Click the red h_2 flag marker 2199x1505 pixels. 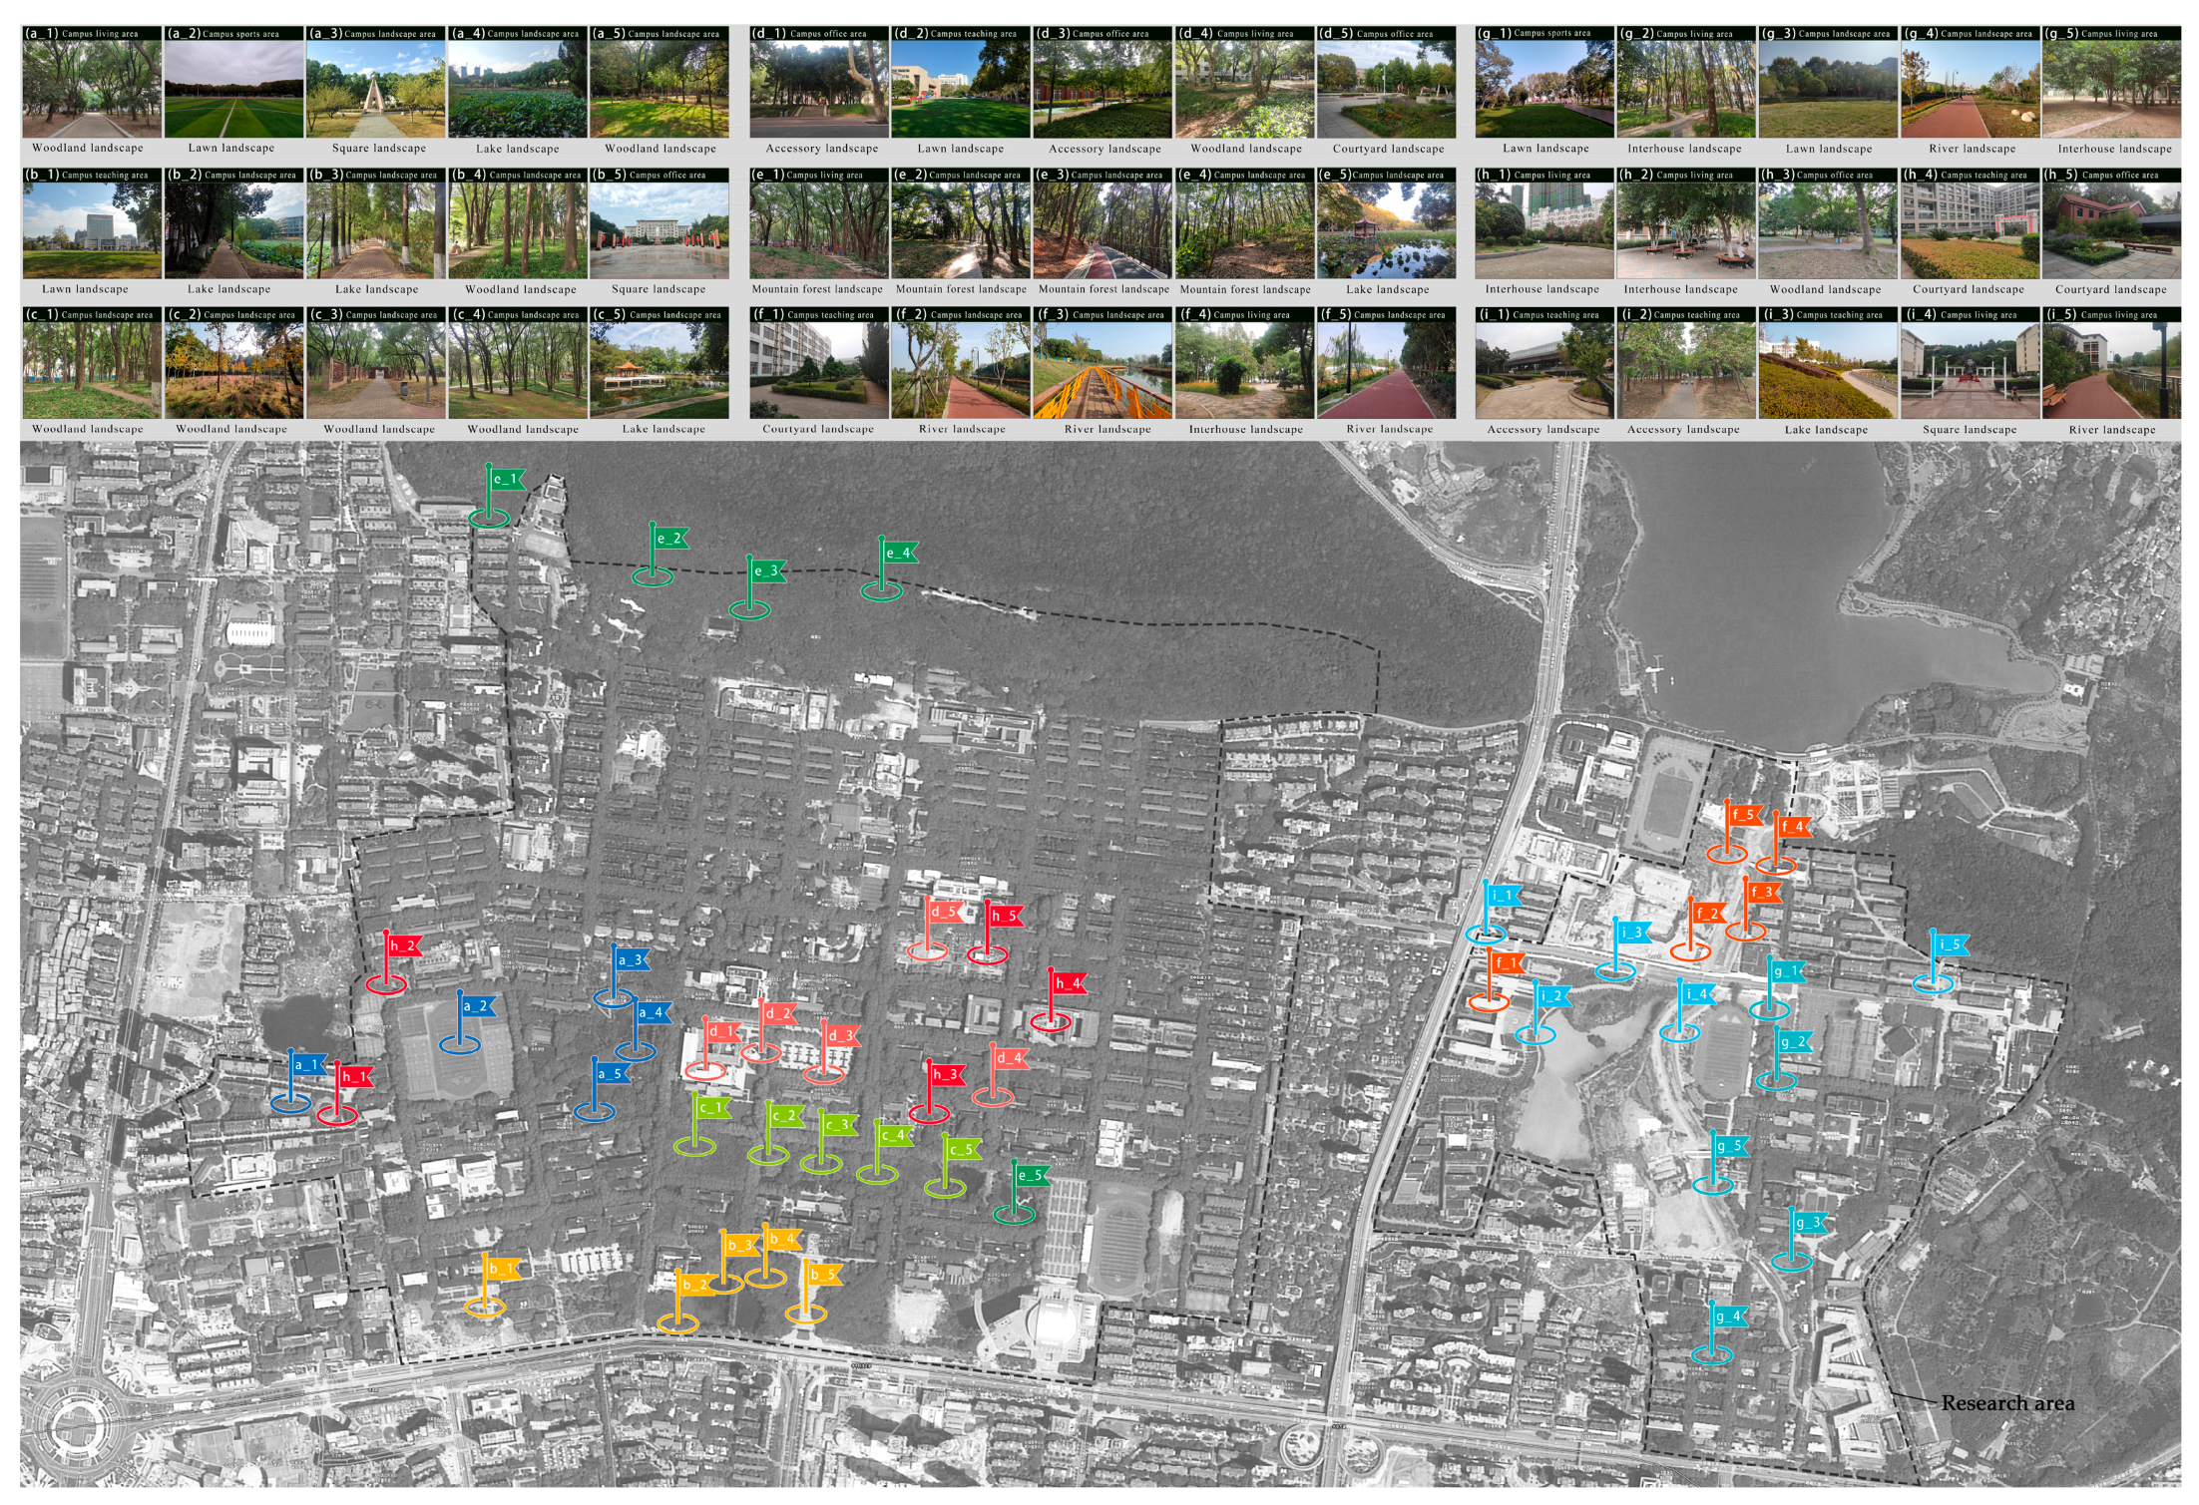[403, 945]
